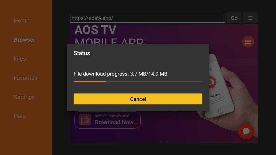
Task: Go to Favorites in sidebar
Action: 26,78
